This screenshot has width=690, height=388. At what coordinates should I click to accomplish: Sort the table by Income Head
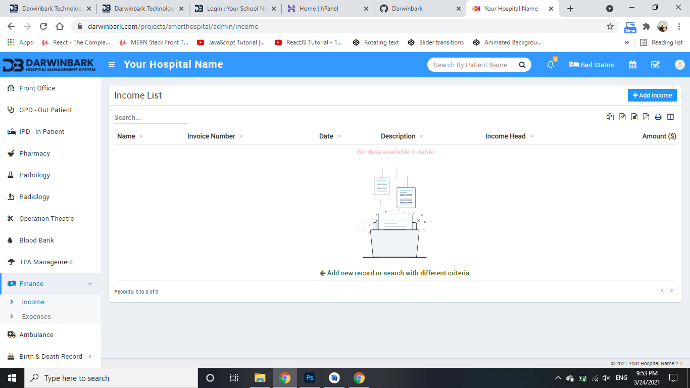pos(505,136)
